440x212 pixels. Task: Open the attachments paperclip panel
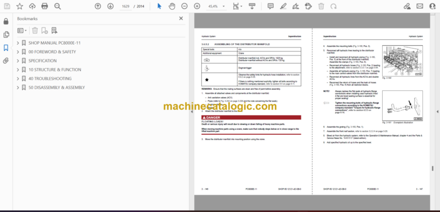(6, 61)
